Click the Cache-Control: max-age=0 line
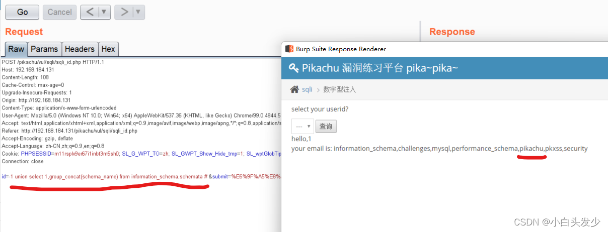608x232 pixels. click(x=33, y=85)
